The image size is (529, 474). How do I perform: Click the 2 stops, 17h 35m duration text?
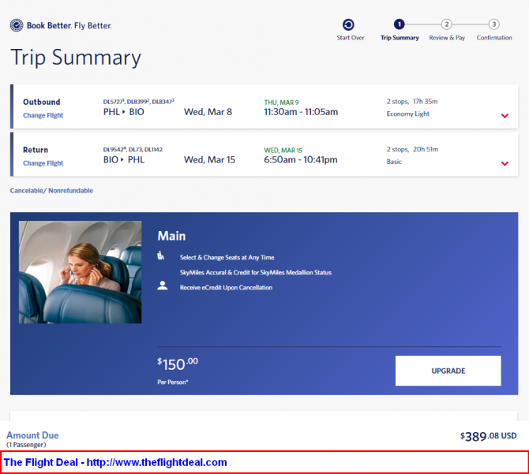[412, 102]
